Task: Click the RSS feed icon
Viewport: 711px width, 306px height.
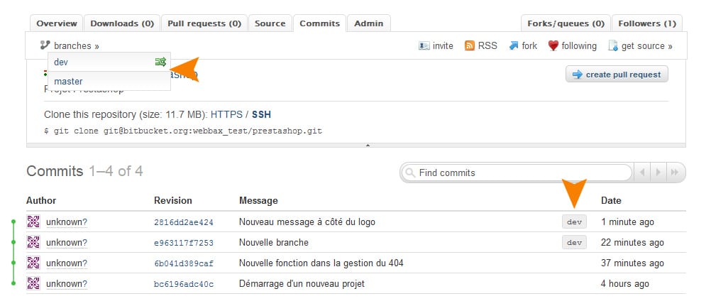Action: click(470, 46)
